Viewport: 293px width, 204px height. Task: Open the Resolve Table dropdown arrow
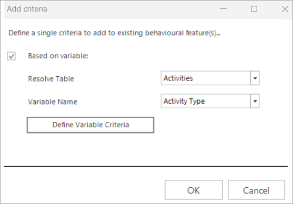click(x=255, y=78)
